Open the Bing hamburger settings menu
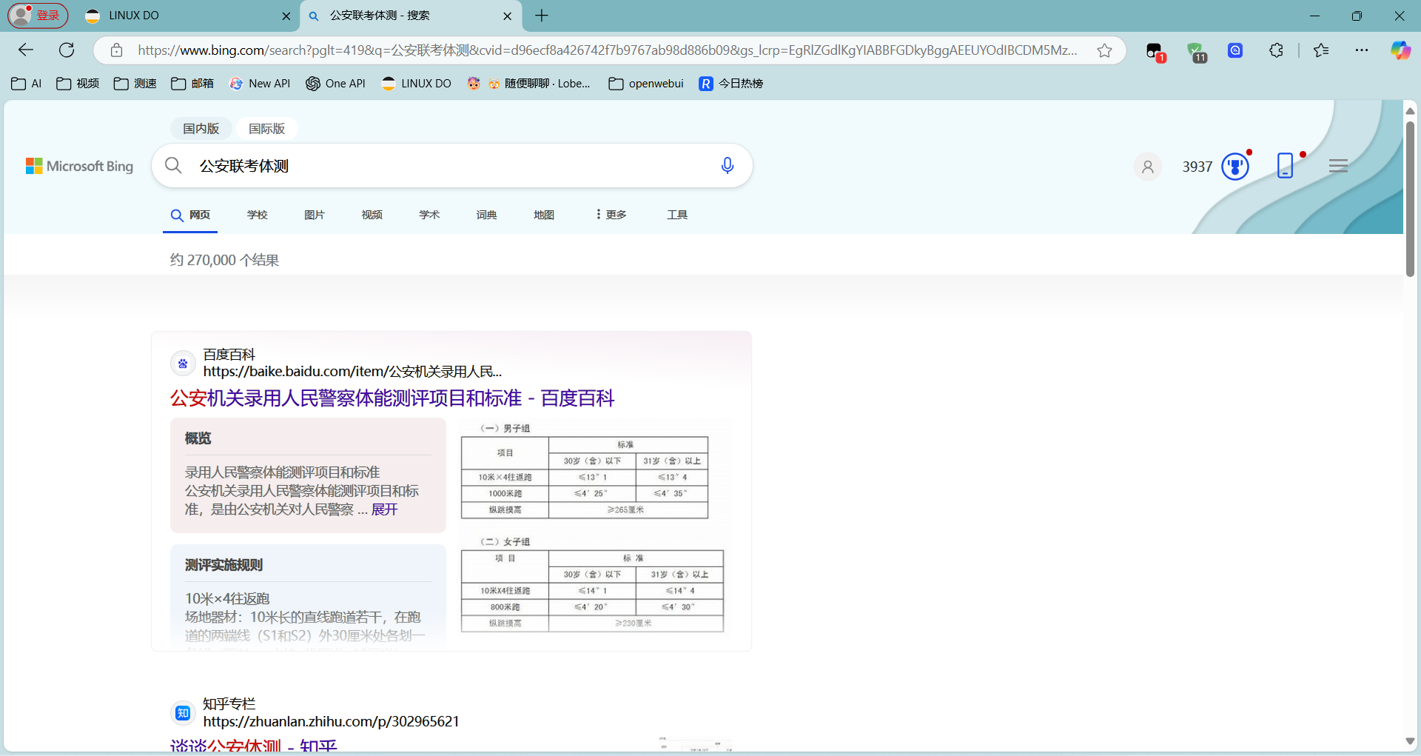The width and height of the screenshot is (1421, 756). point(1338,166)
